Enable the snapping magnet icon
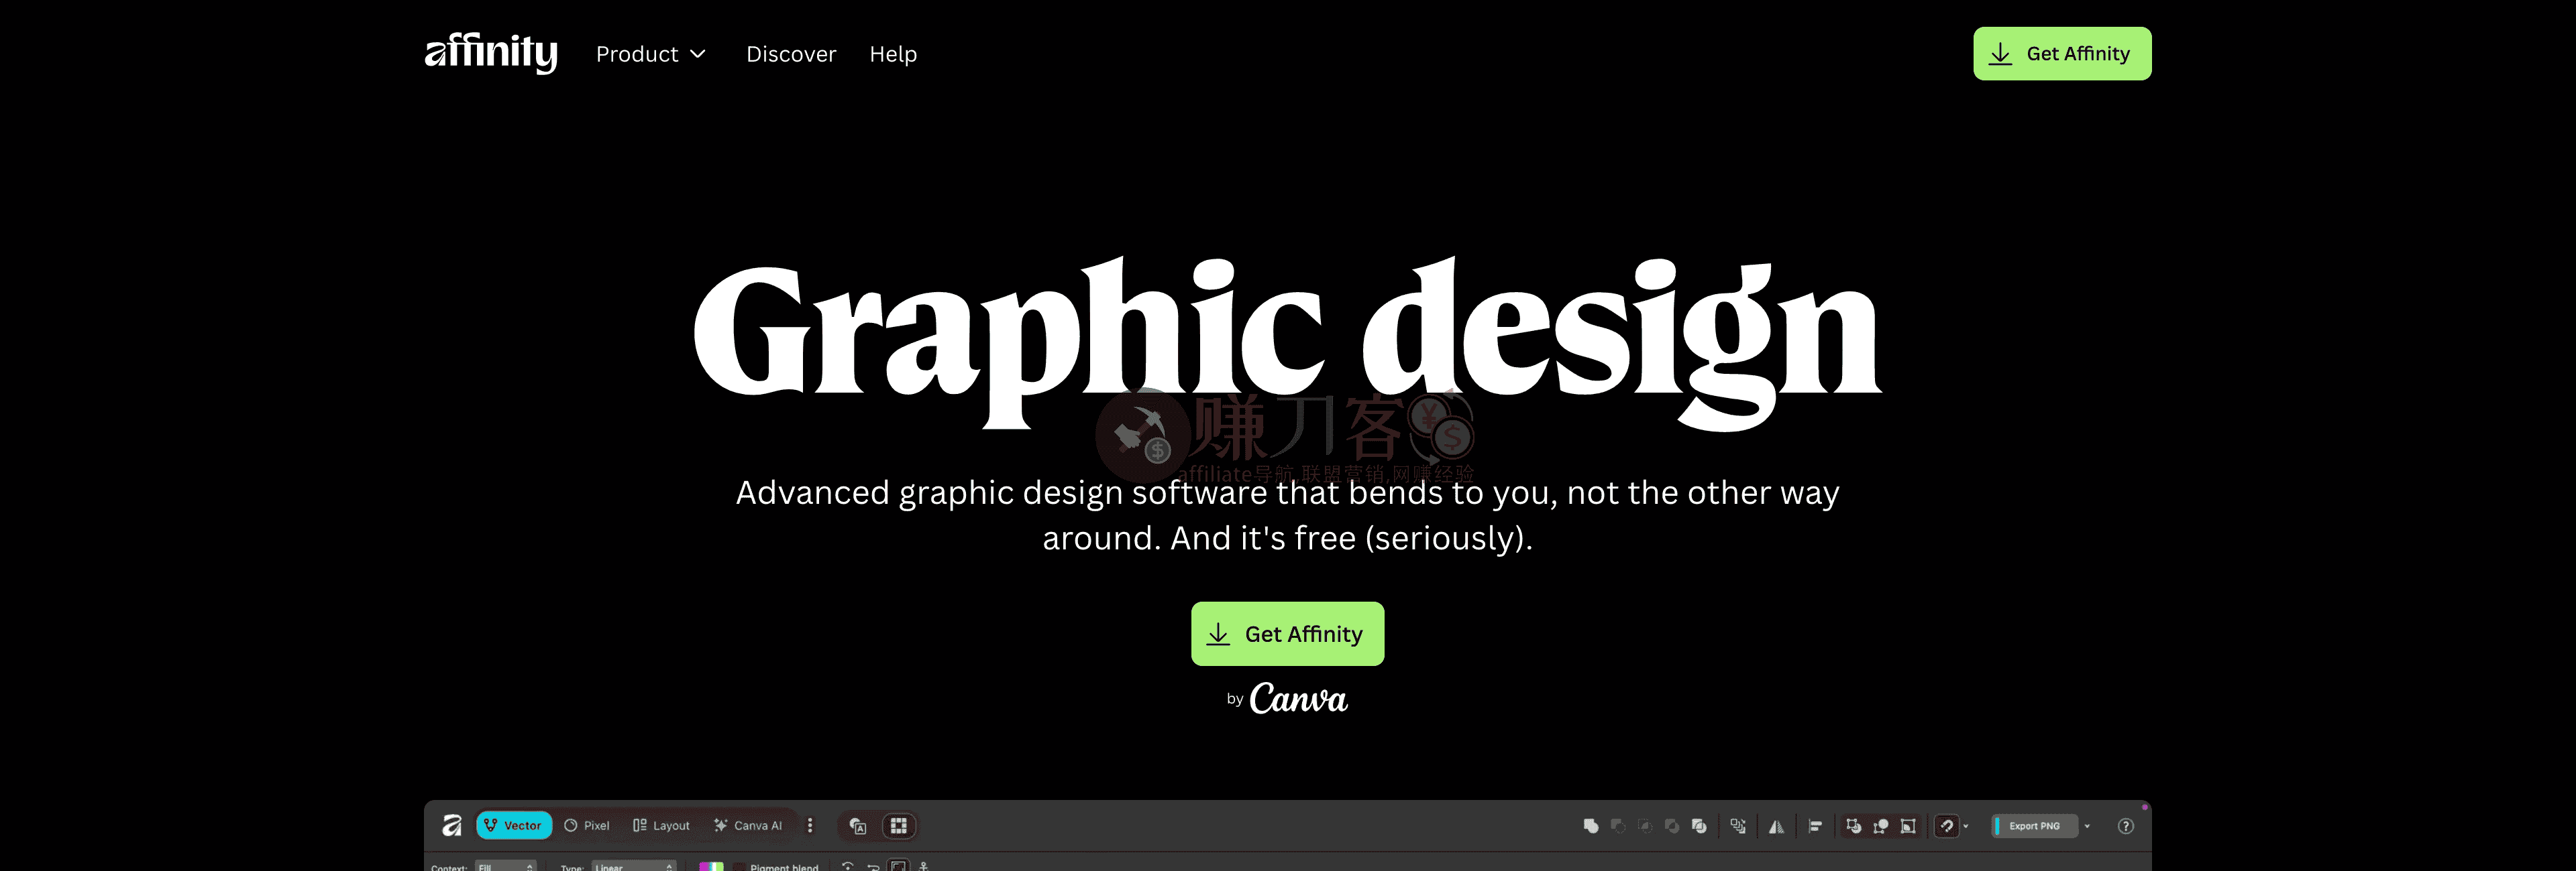The image size is (2576, 871). click(x=1947, y=826)
